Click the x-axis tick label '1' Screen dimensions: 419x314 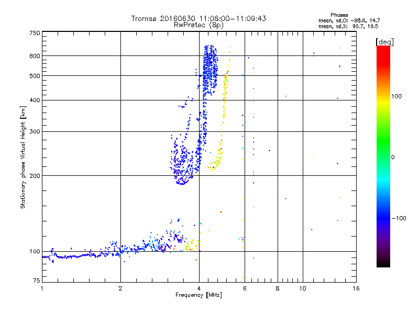[42, 288]
